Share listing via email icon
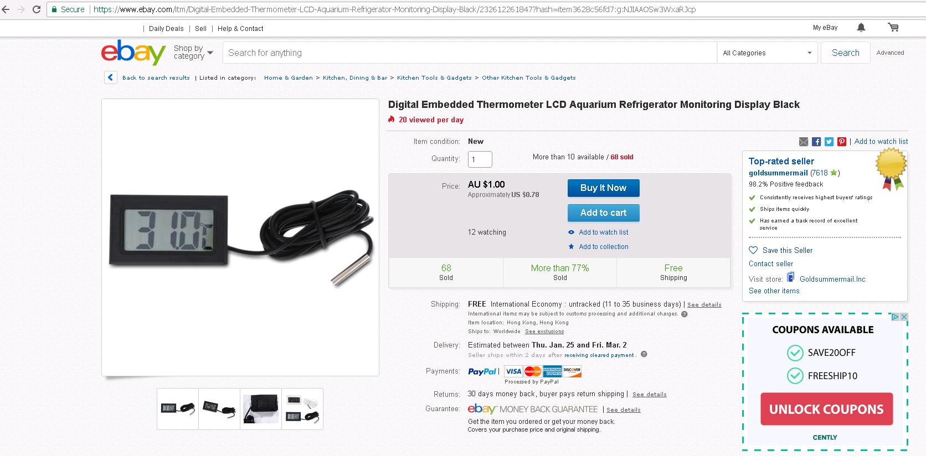 (x=804, y=142)
